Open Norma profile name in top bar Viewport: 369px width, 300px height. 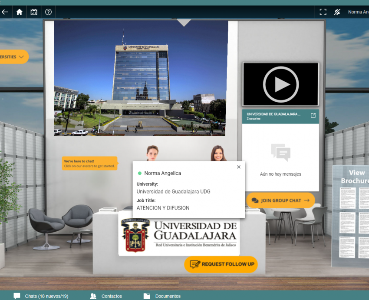point(359,12)
